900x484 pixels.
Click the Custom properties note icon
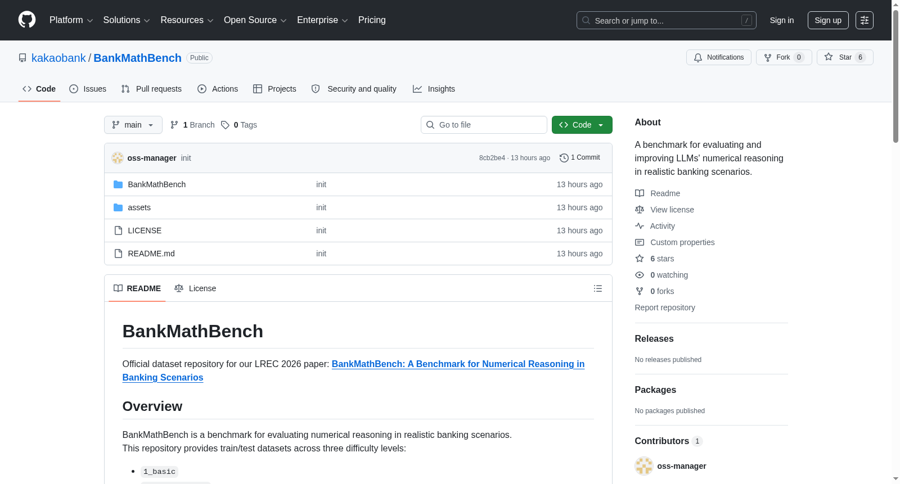tap(640, 242)
